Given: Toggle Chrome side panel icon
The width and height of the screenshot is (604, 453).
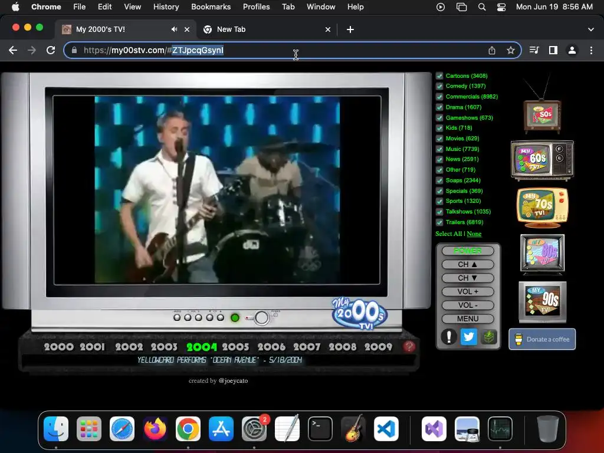Looking at the screenshot, I should [x=553, y=50].
